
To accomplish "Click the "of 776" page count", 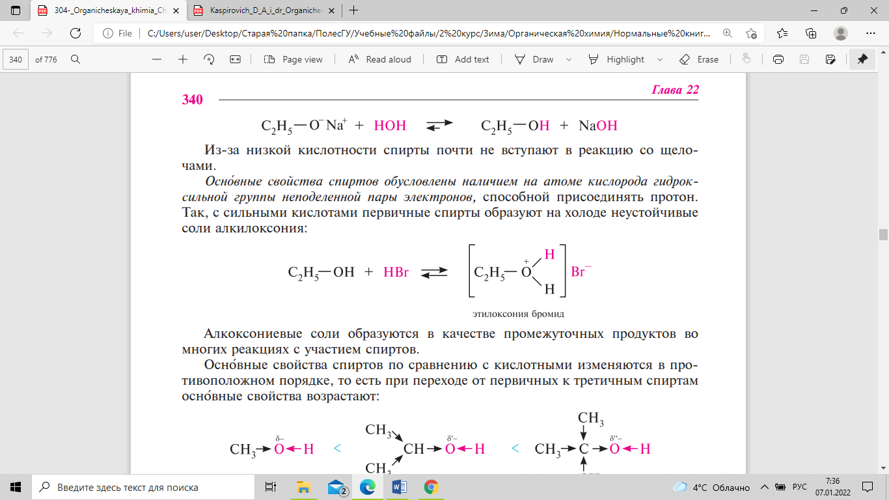I will (46, 59).
